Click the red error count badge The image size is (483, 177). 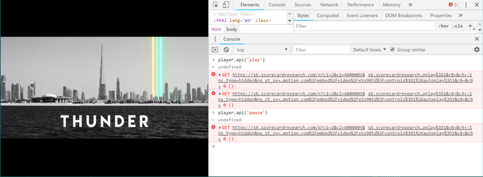(x=452, y=5)
